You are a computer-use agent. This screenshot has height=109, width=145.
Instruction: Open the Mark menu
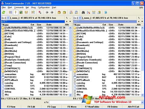[x=10, y=8]
